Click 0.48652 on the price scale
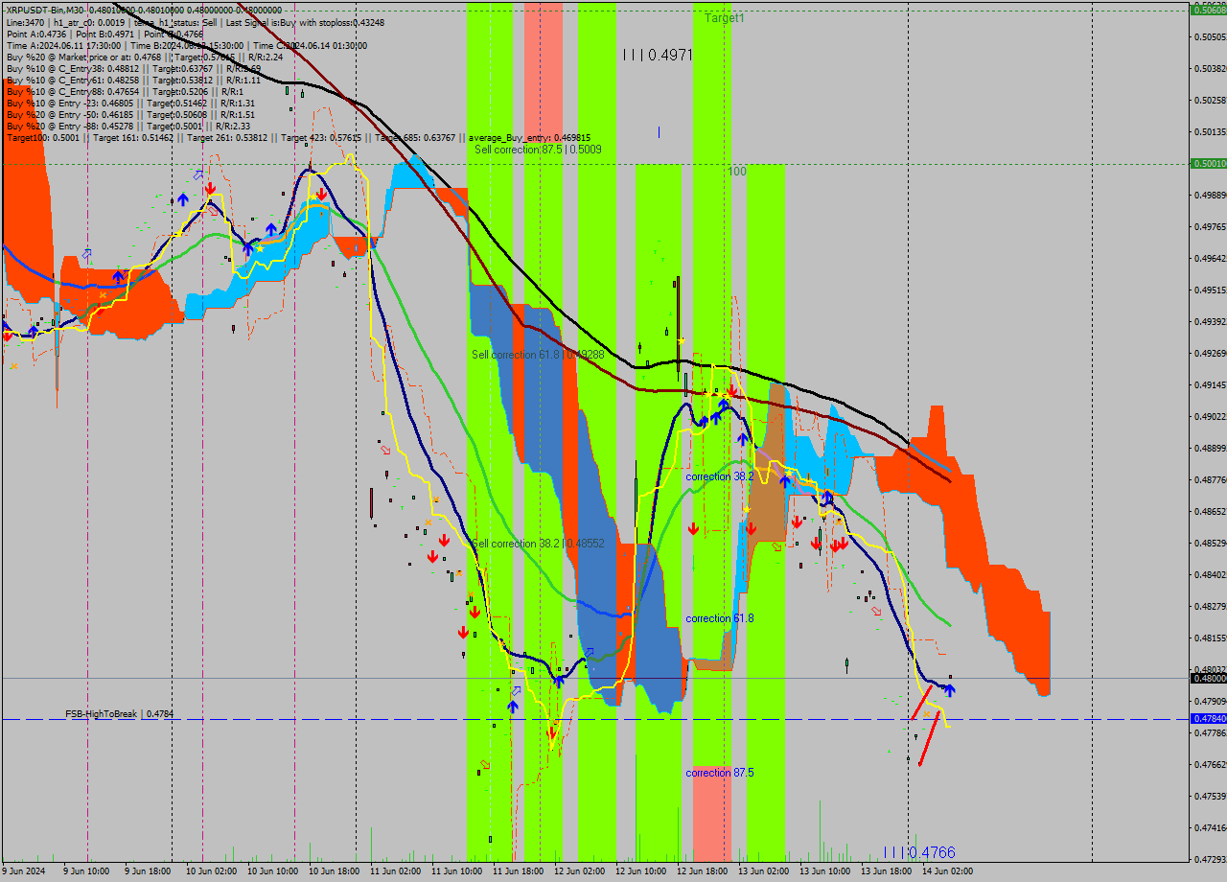This screenshot has width=1227, height=882. pos(1210,512)
